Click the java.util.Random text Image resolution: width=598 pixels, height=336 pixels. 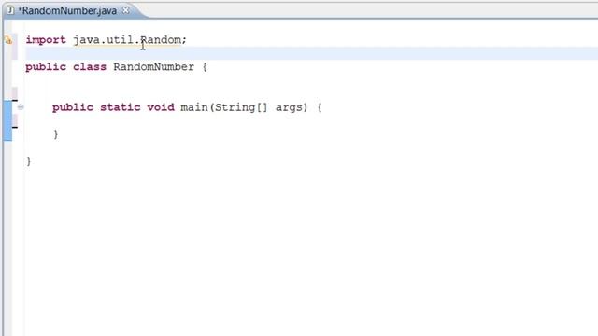tap(127, 40)
